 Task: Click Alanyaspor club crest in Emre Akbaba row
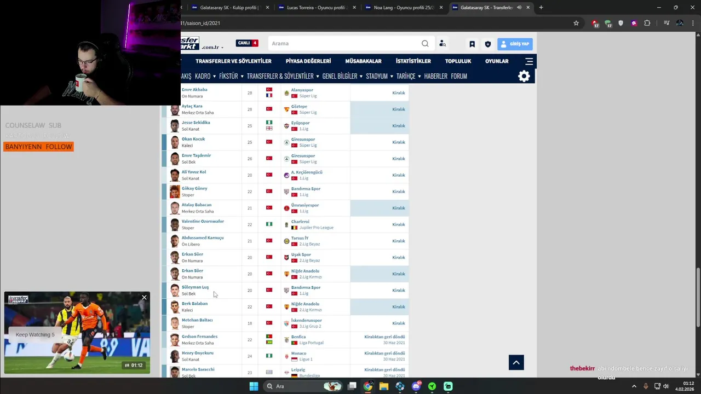[286, 93]
